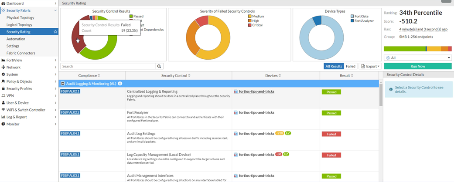Click the Passed legend swatch
This screenshot has height=182, width=454.
point(131,17)
